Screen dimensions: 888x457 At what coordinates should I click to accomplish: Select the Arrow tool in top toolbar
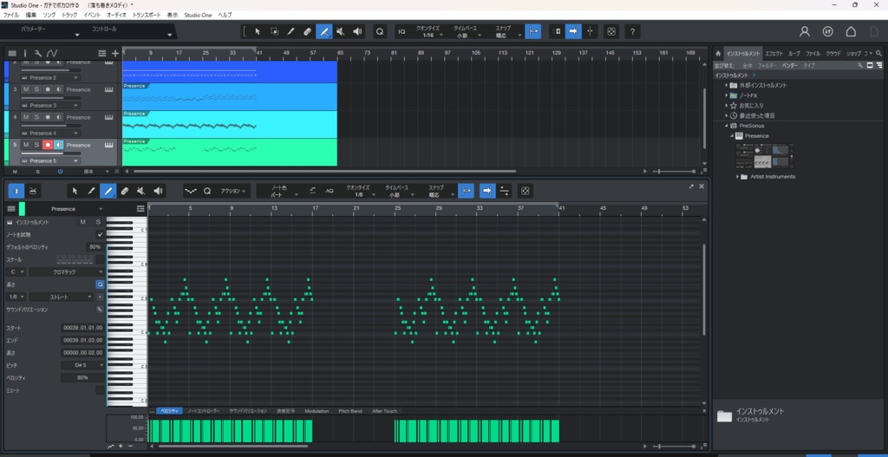tap(258, 32)
